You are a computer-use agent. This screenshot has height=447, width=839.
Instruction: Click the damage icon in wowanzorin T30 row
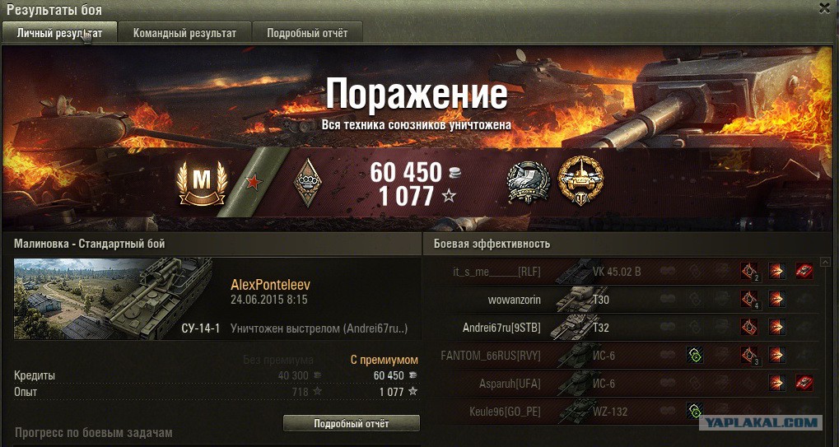click(777, 300)
